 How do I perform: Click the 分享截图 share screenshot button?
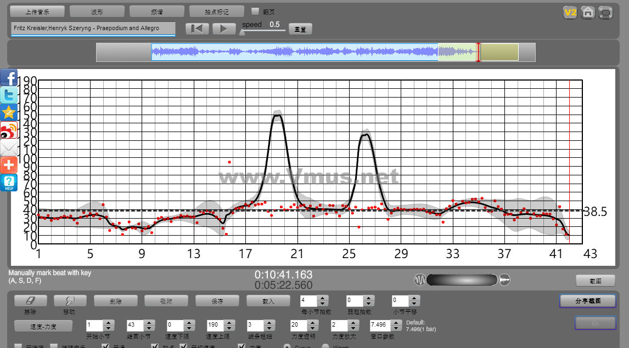587,301
